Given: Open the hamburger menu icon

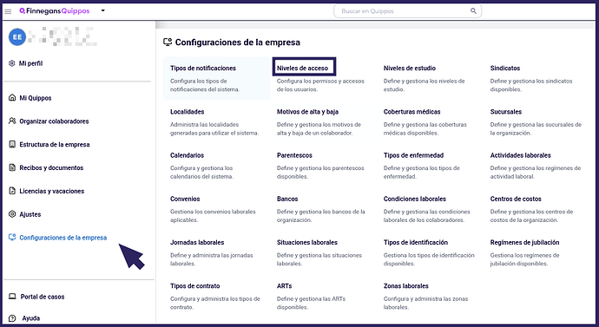Looking at the screenshot, I should [x=8, y=11].
